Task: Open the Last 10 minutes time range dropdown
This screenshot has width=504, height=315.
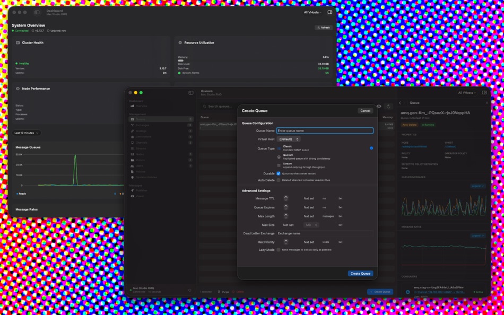Action: (x=27, y=133)
